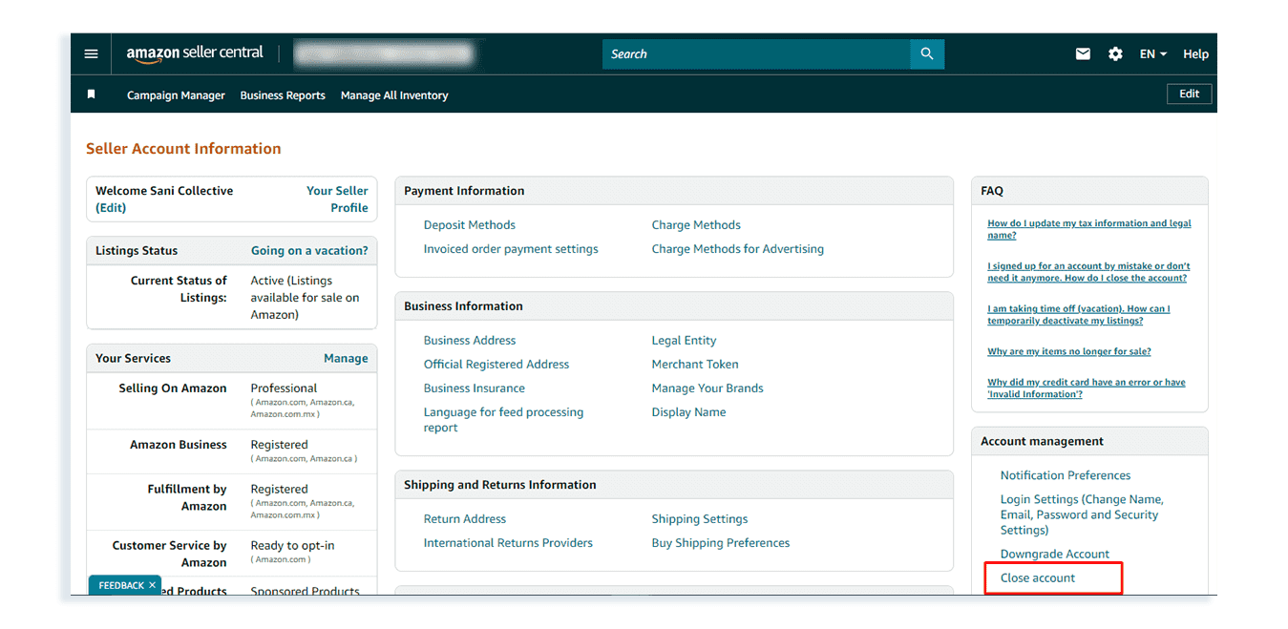
Task: Open the settings gear icon
Action: (1115, 54)
